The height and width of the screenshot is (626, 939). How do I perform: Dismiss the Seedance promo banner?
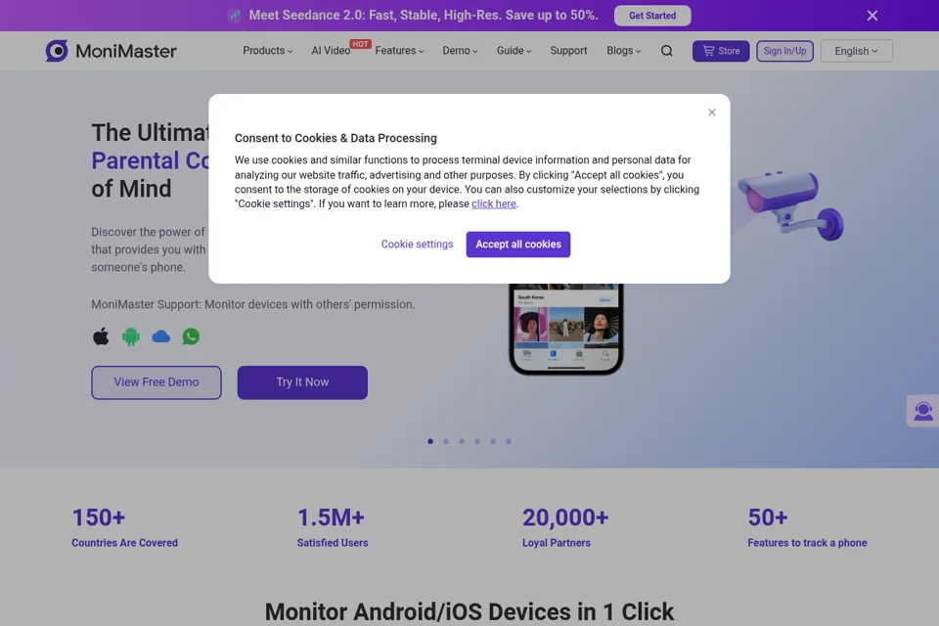pyautogui.click(x=872, y=16)
